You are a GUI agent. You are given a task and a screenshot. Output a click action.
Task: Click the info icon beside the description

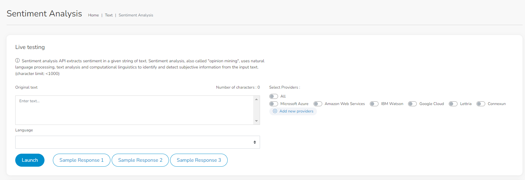point(17,60)
